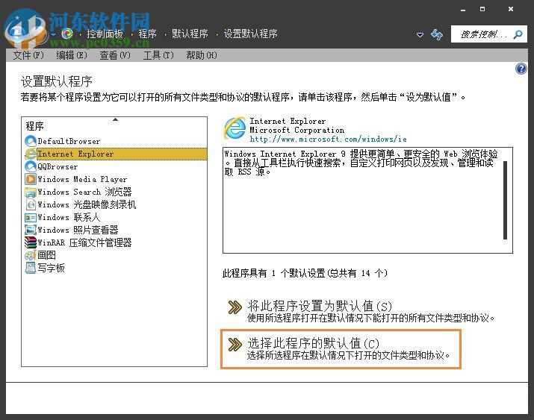Select the 写字板 (WordPad) icon
The image size is (534, 420).
click(30, 268)
